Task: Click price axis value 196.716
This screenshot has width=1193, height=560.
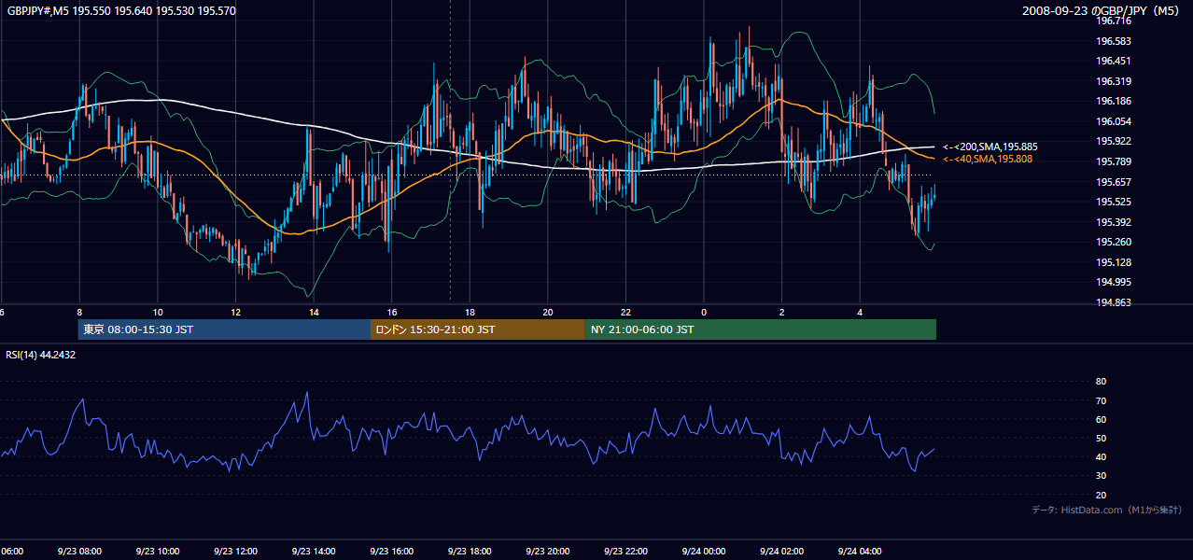Action: point(1114,21)
